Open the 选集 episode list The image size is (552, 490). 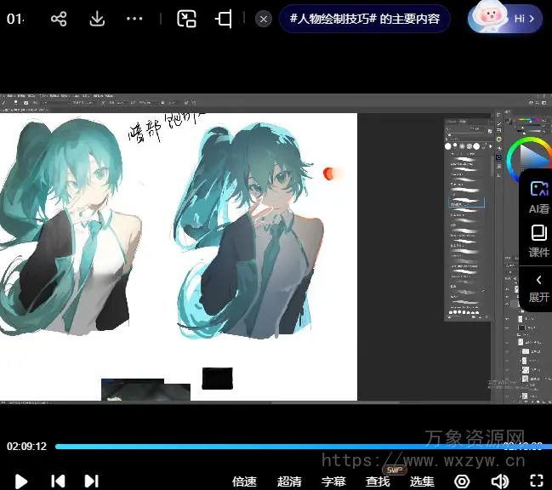pyautogui.click(x=422, y=481)
